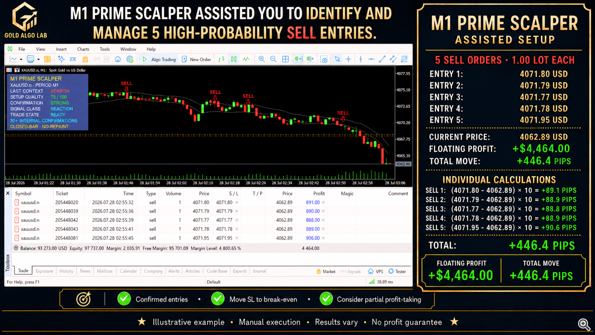Select the horizontal line drawing tool
595x335 pixels.
click(371, 59)
